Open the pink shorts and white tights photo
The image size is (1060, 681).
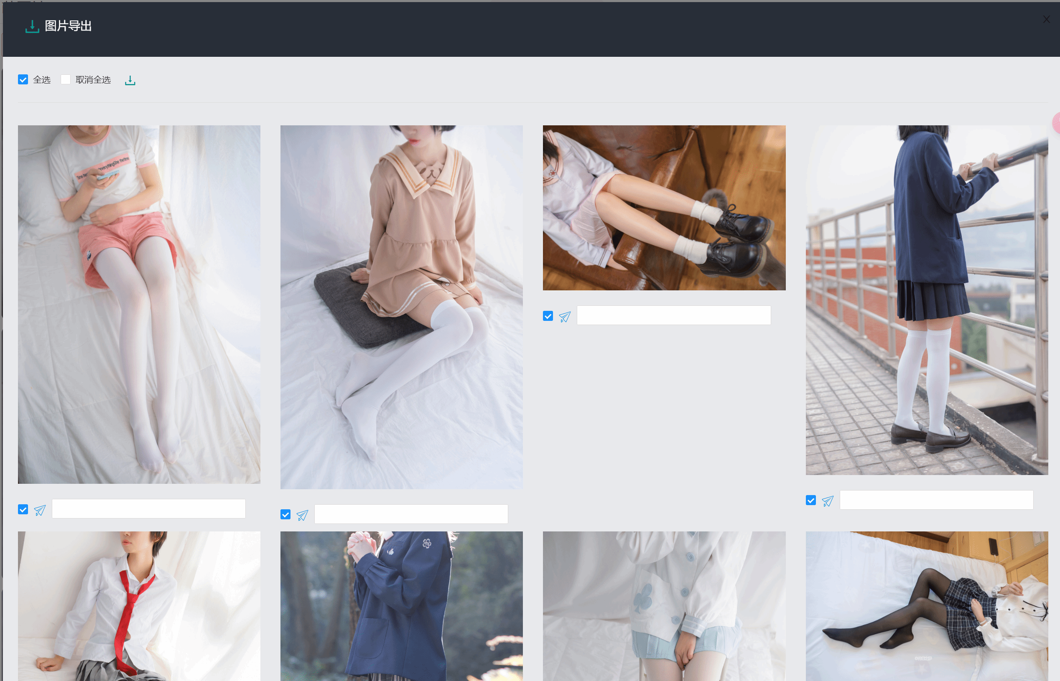139,304
